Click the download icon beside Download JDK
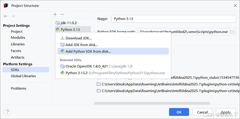Viewport: 240px width, 119px height. coord(62,38)
